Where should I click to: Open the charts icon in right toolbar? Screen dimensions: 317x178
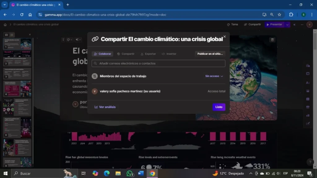[308, 115]
